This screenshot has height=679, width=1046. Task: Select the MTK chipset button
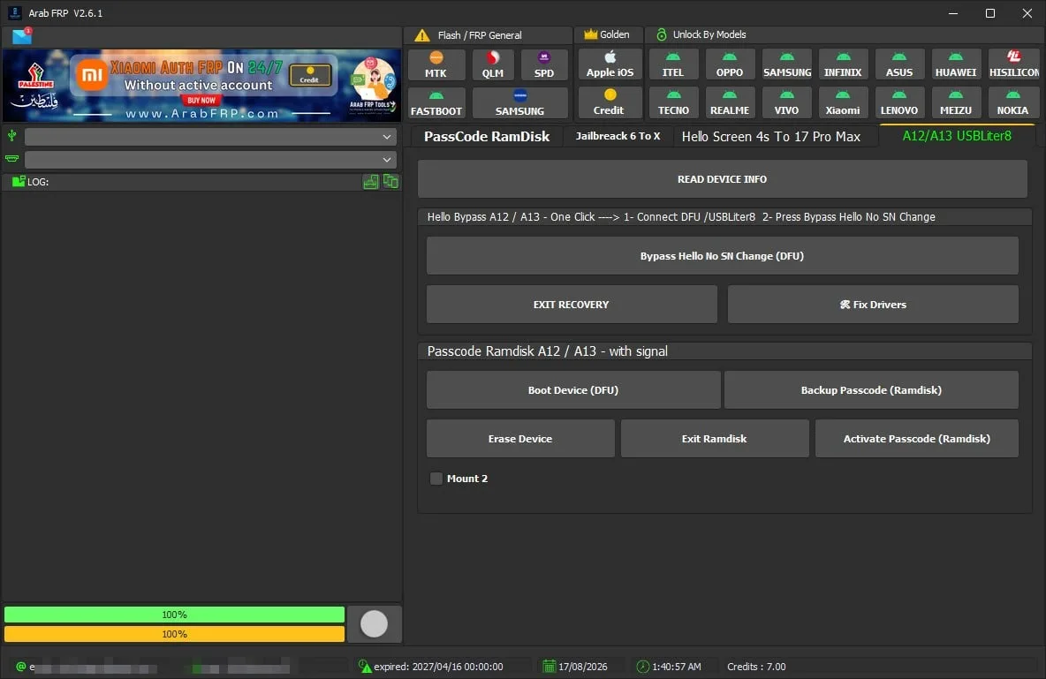click(x=436, y=64)
